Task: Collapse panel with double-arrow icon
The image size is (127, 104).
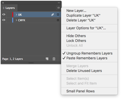Action: coord(59,3)
